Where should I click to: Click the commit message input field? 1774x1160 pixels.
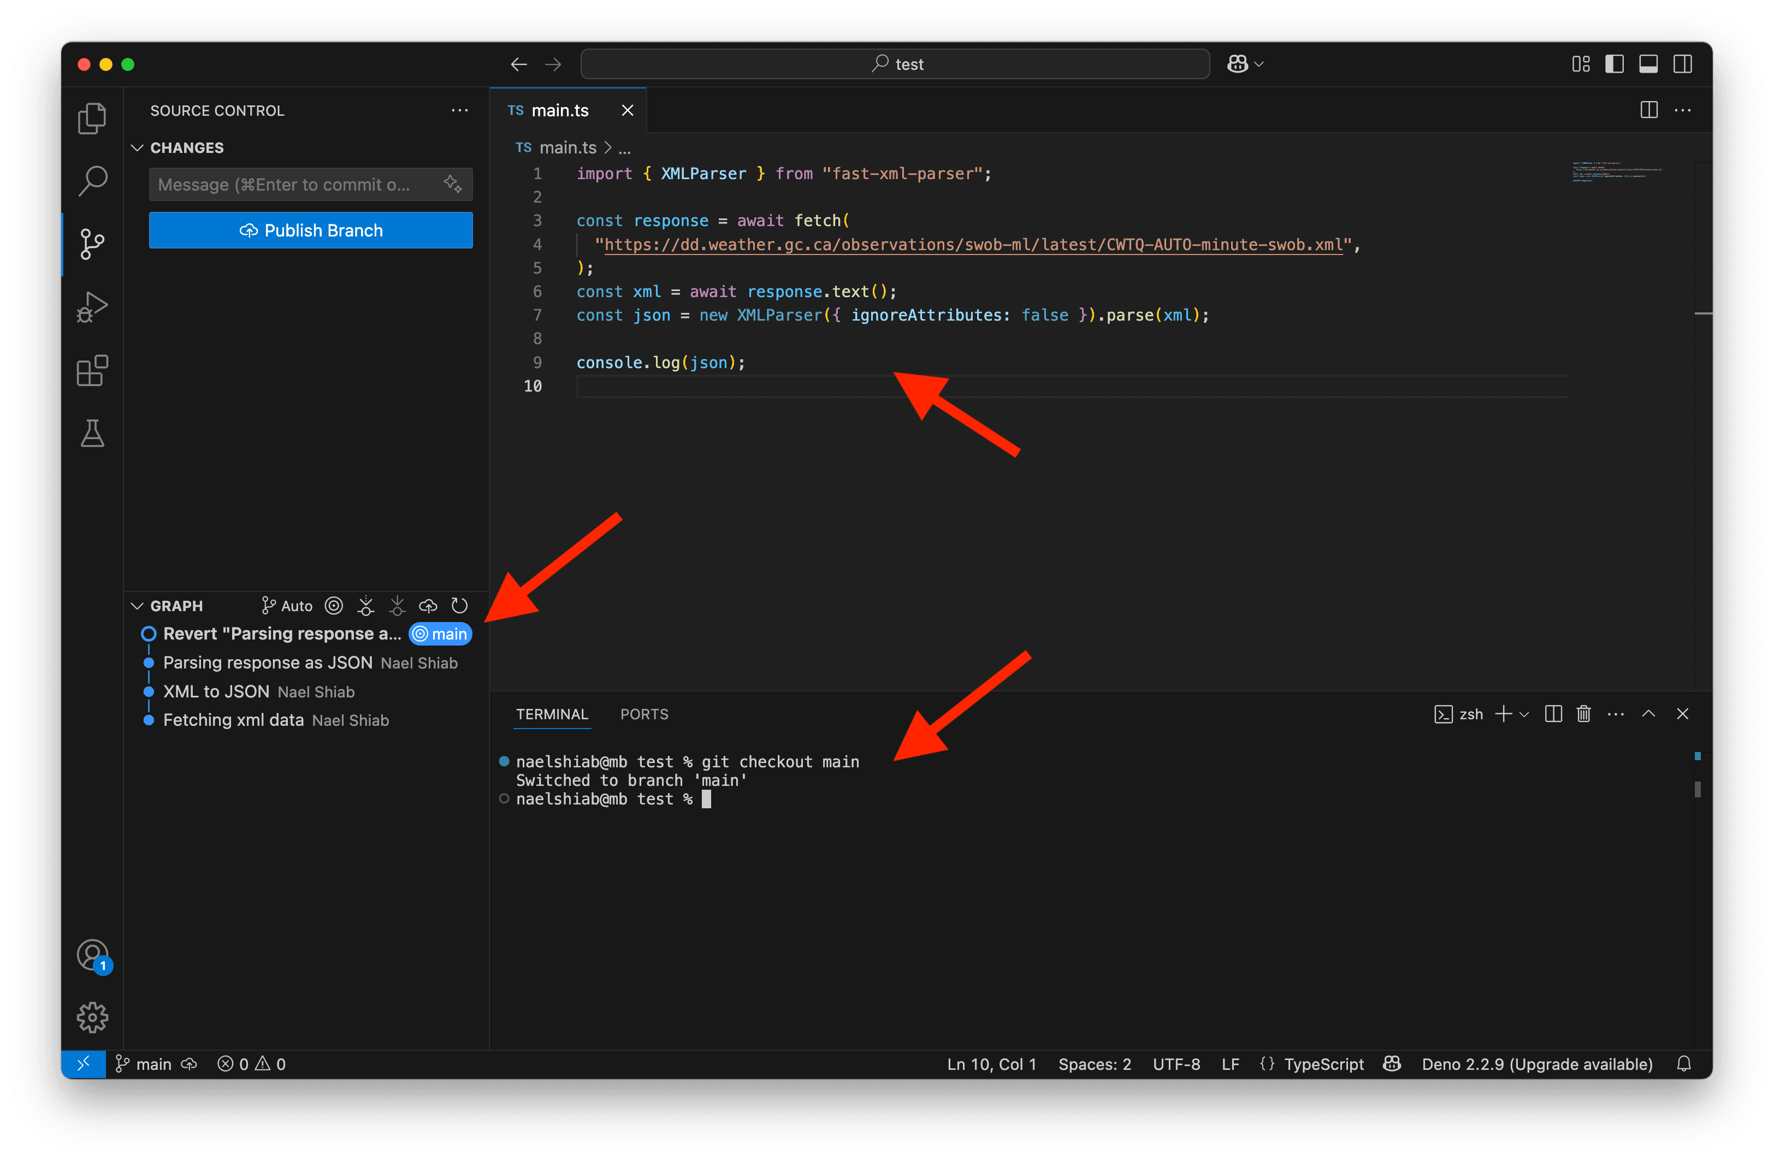click(297, 184)
